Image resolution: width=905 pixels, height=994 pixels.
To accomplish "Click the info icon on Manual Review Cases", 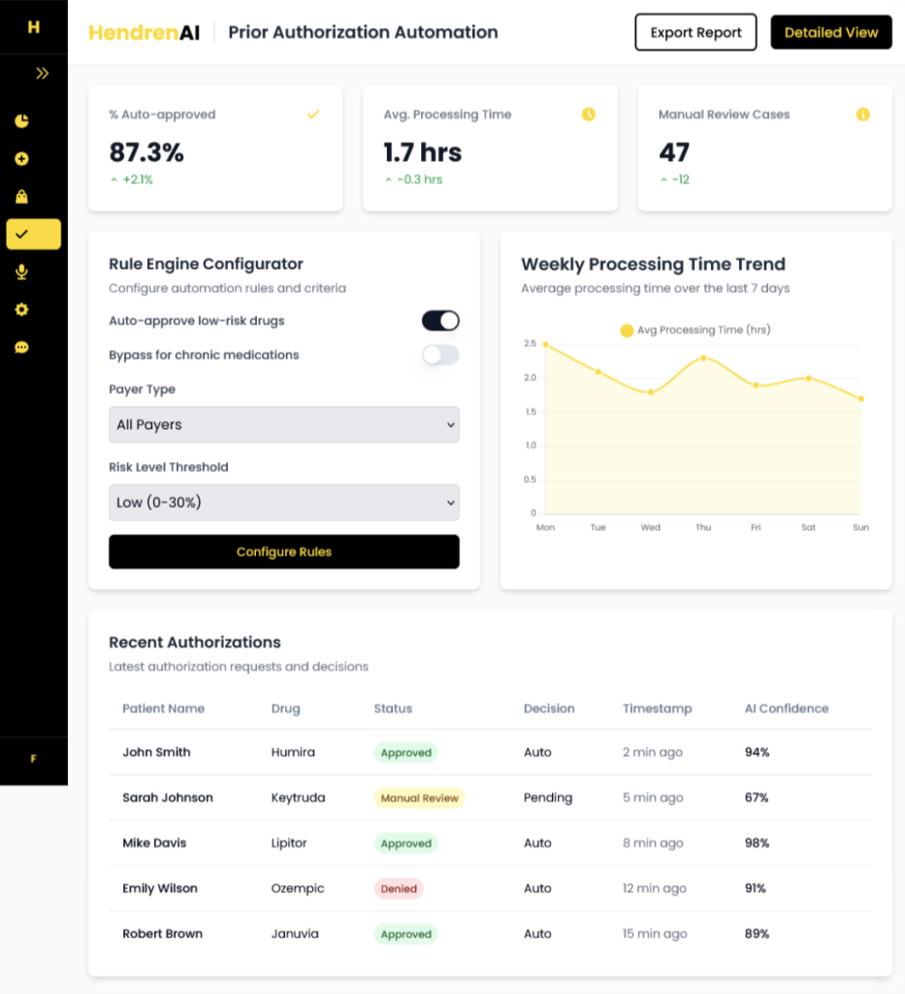I will click(862, 115).
